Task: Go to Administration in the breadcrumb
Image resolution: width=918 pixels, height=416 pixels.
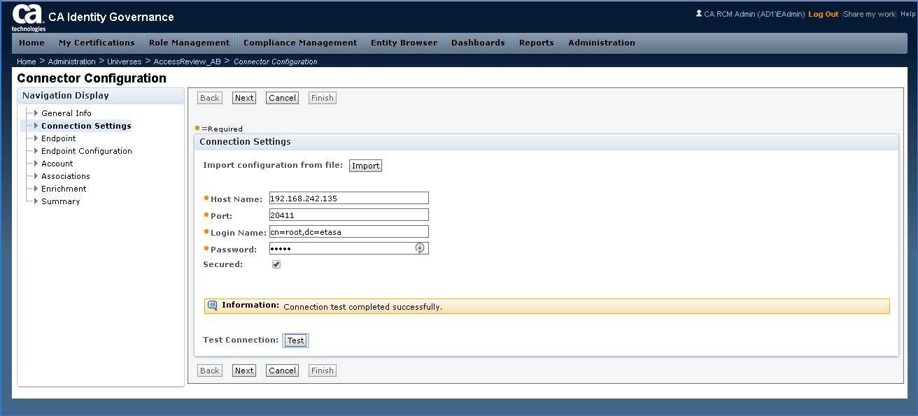Action: [71, 62]
